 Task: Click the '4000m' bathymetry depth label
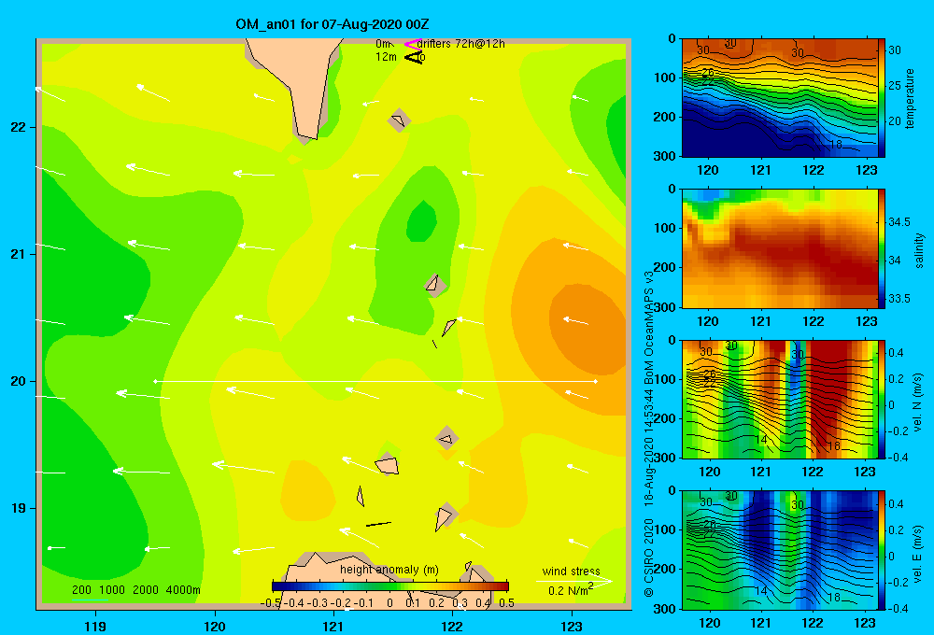coord(182,590)
